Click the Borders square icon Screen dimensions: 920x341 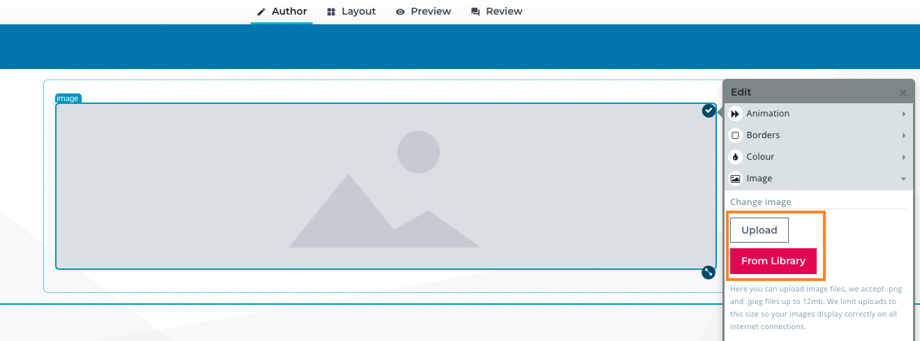(x=735, y=135)
